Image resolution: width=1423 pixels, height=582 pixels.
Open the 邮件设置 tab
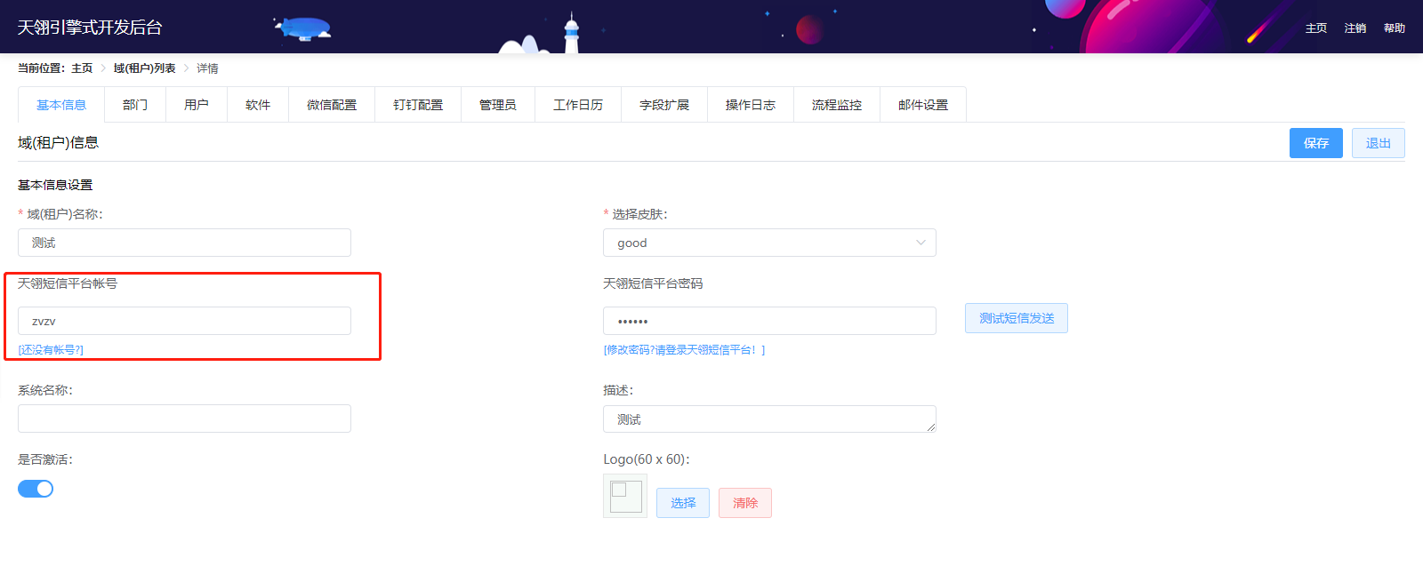922,105
